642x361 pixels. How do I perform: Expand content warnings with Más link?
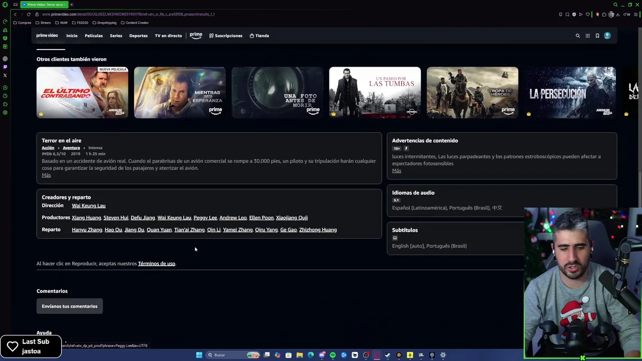click(397, 170)
